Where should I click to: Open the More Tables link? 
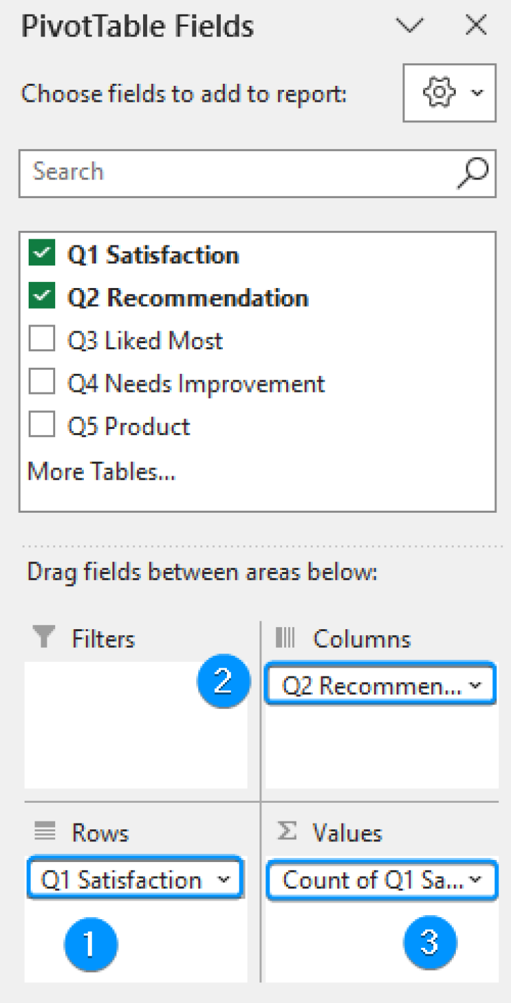[101, 472]
